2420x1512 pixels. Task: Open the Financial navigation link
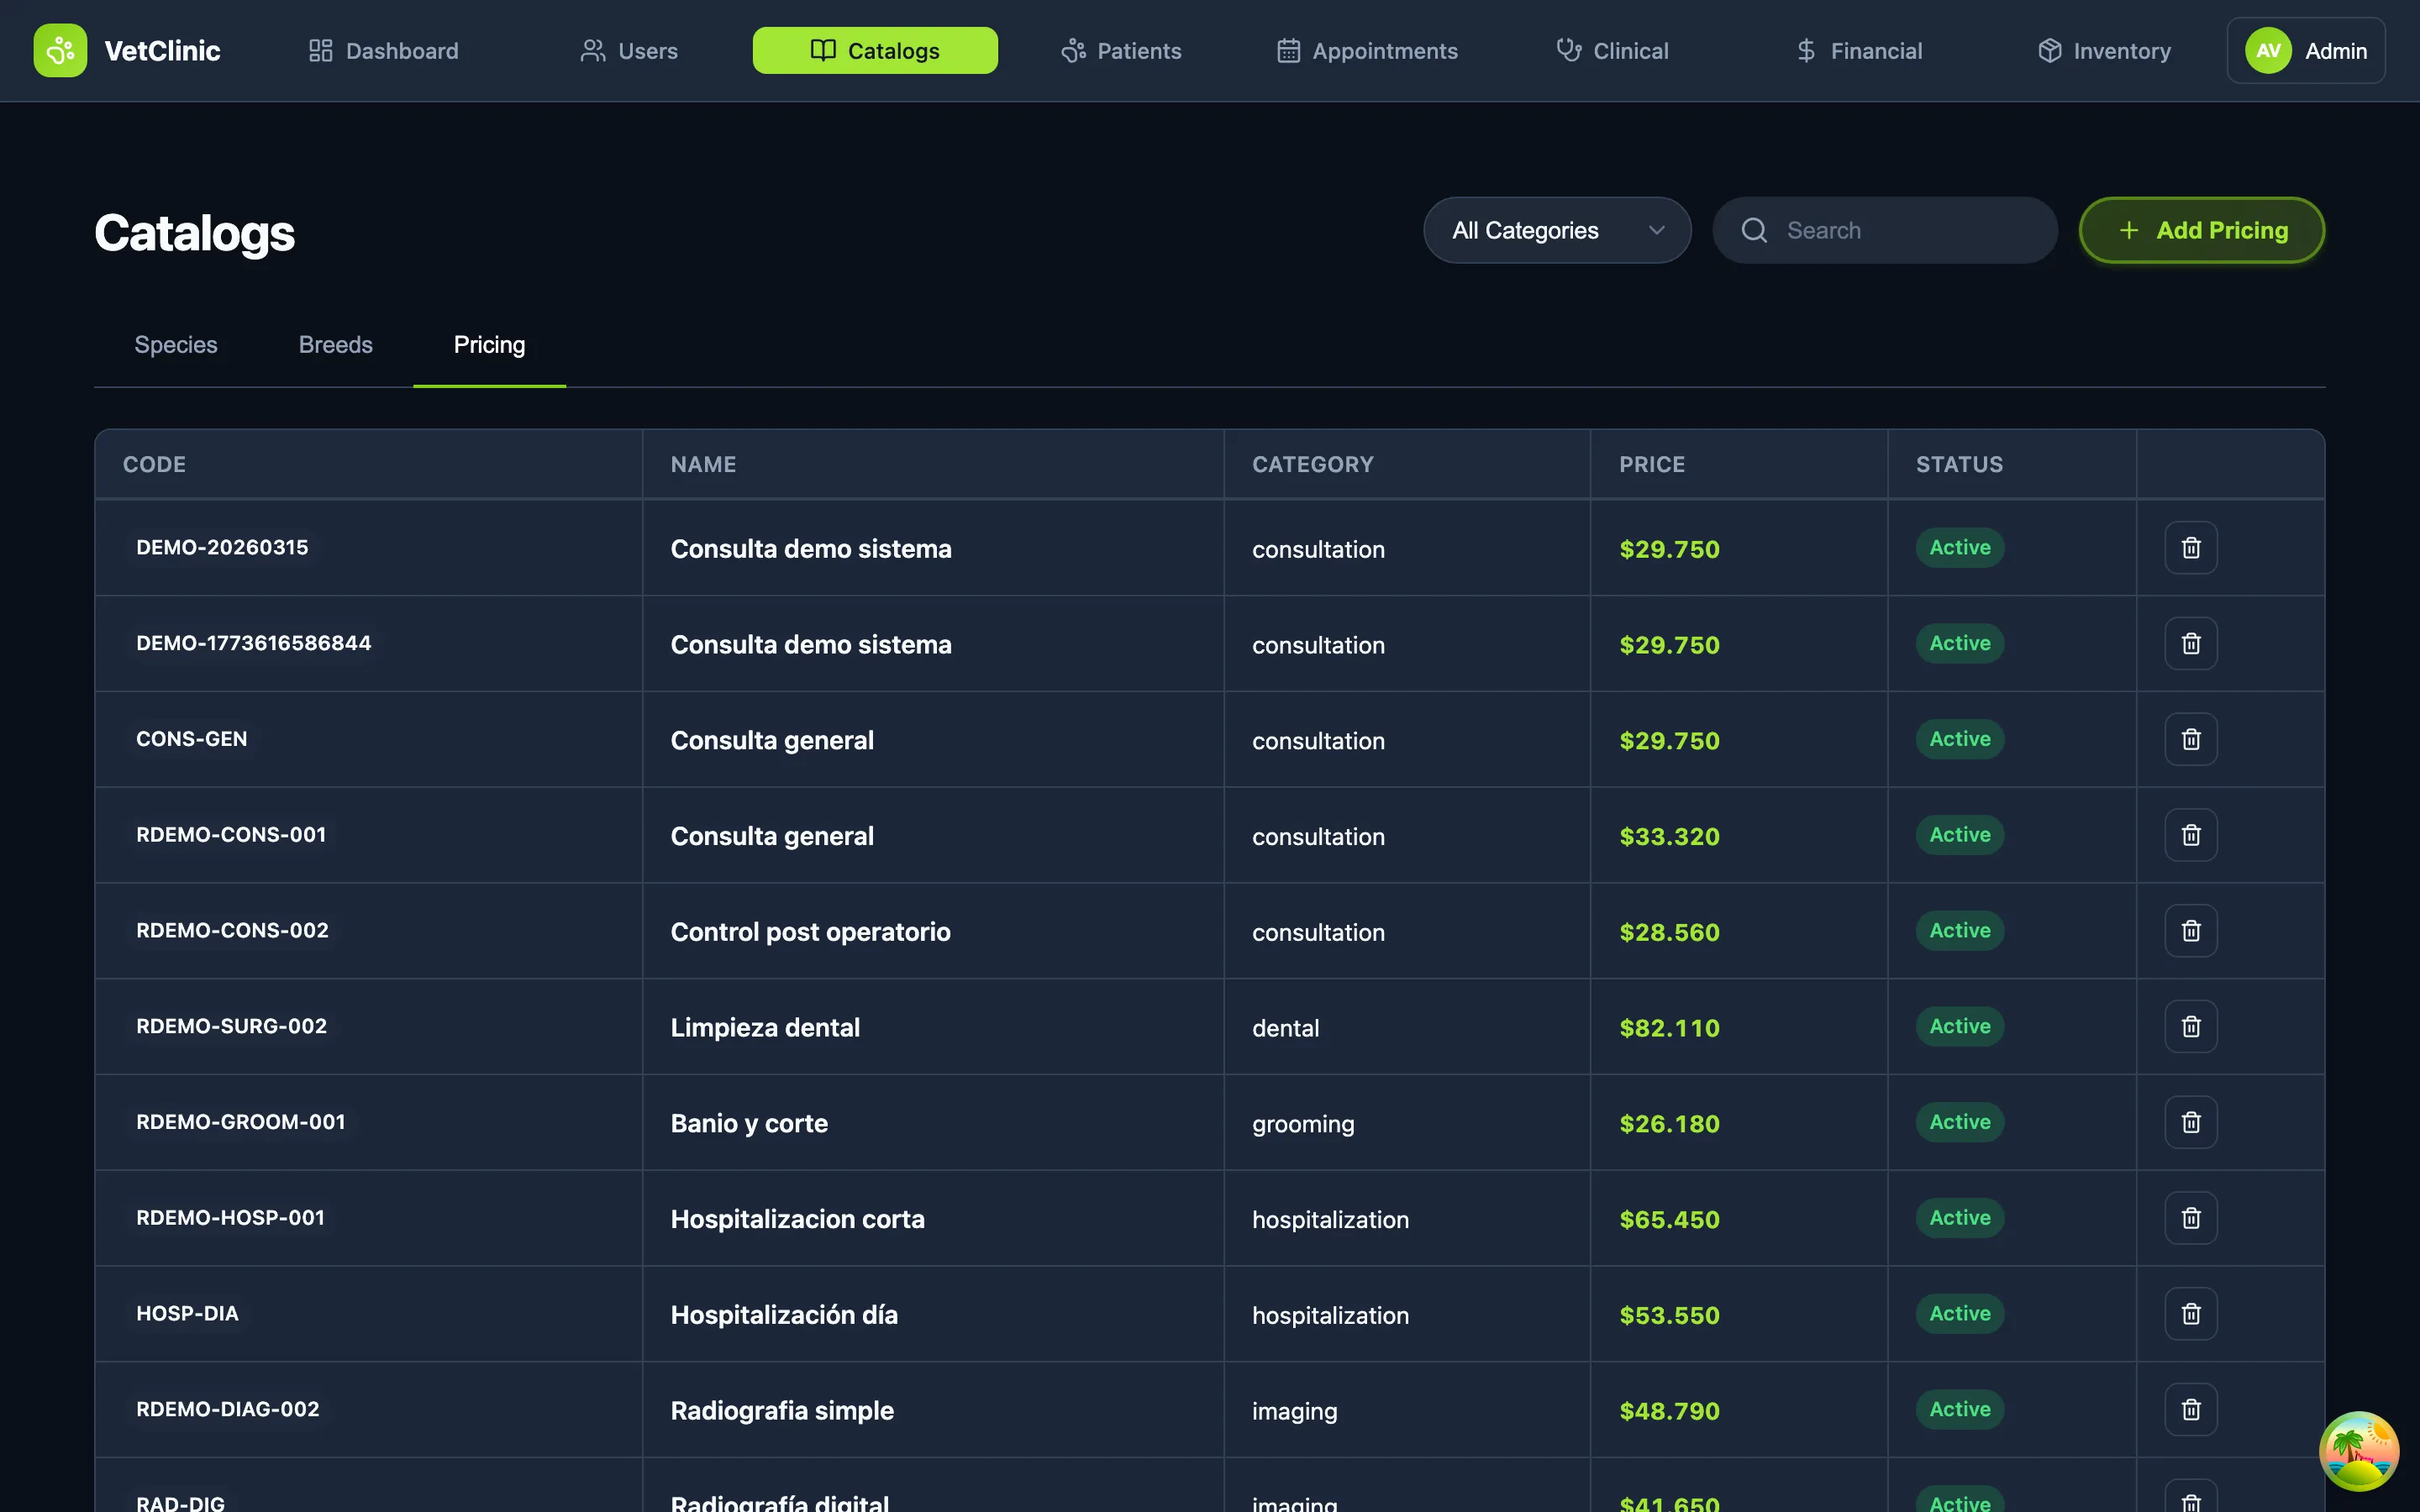(x=1859, y=50)
